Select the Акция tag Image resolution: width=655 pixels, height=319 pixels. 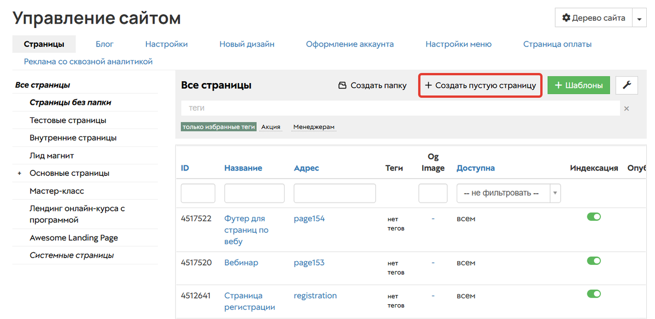tap(271, 127)
